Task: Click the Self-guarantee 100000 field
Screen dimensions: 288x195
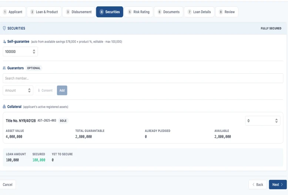Action: (20, 52)
